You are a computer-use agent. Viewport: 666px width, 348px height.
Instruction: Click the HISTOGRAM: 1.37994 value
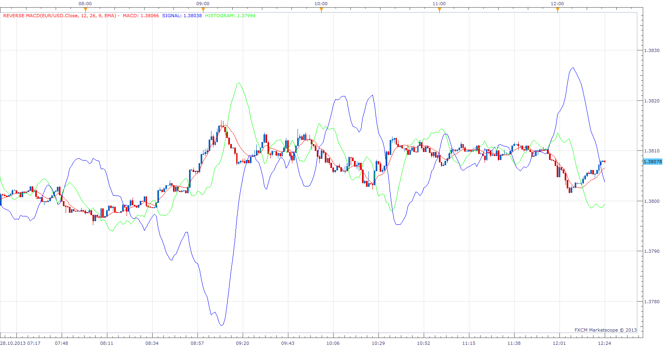click(x=230, y=16)
